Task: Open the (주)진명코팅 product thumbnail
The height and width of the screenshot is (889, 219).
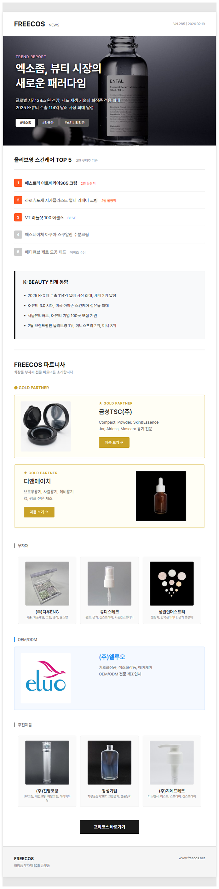Action: pos(47,763)
